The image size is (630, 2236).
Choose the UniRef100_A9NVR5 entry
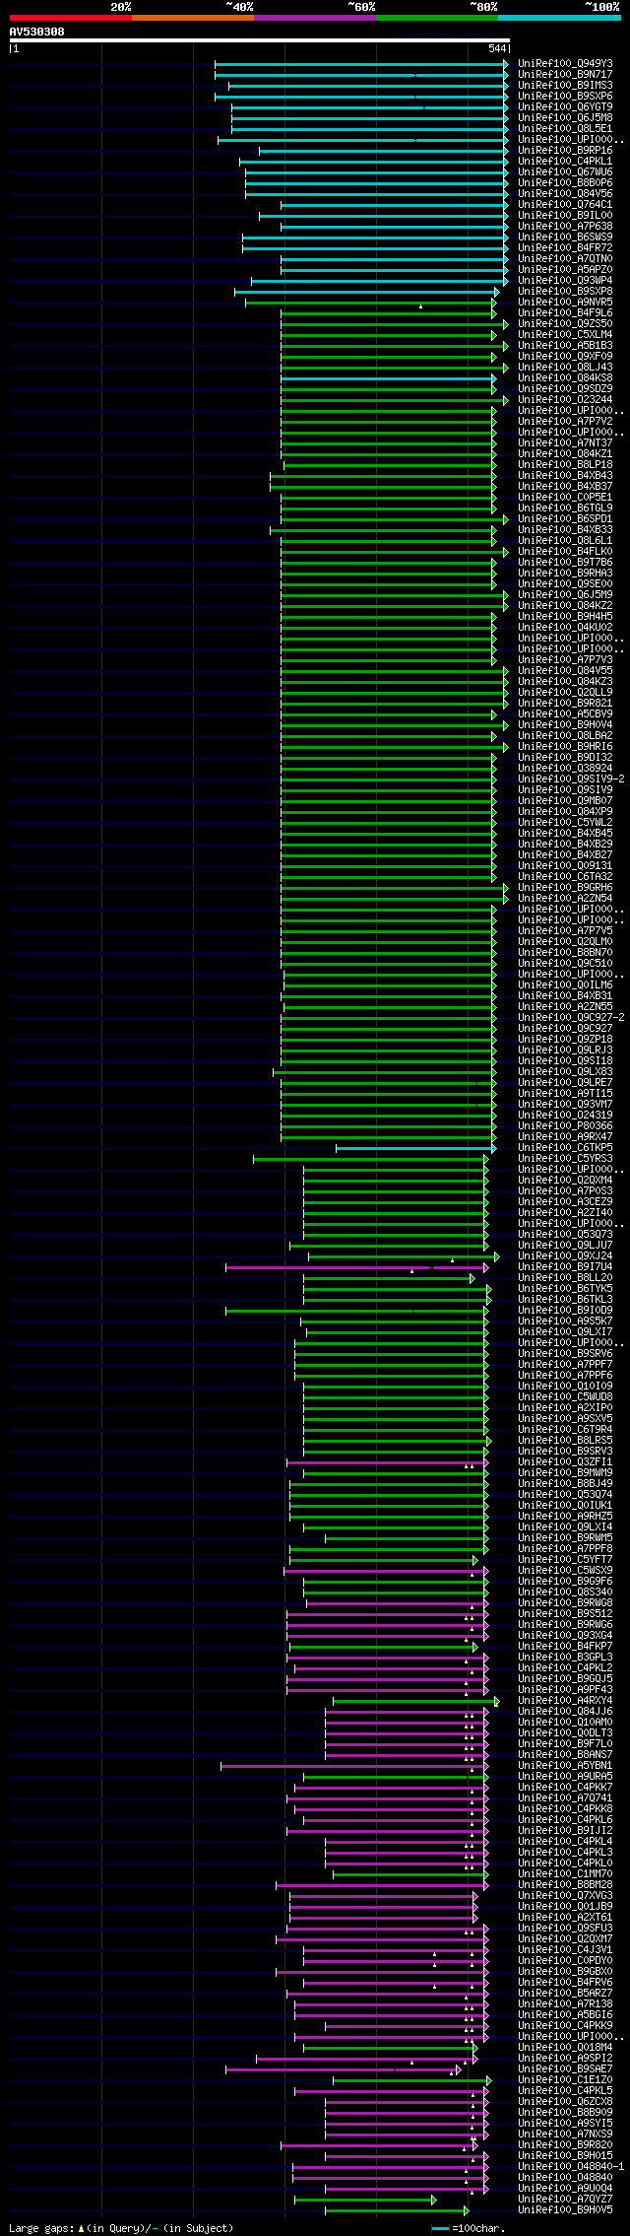565,302
